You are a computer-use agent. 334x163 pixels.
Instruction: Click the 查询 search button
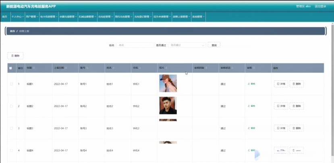pyautogui.click(x=214, y=45)
